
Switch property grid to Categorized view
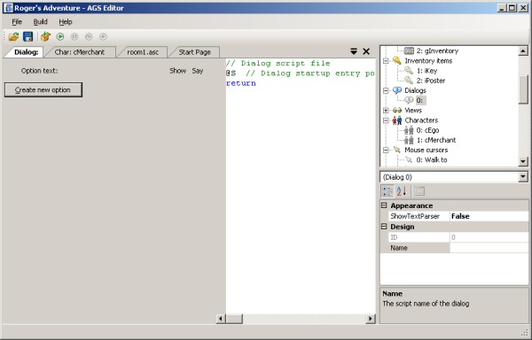coord(387,191)
